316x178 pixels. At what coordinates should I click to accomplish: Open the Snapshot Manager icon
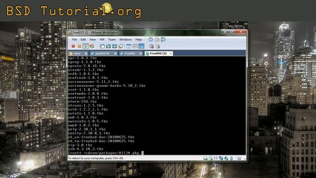point(163,40)
